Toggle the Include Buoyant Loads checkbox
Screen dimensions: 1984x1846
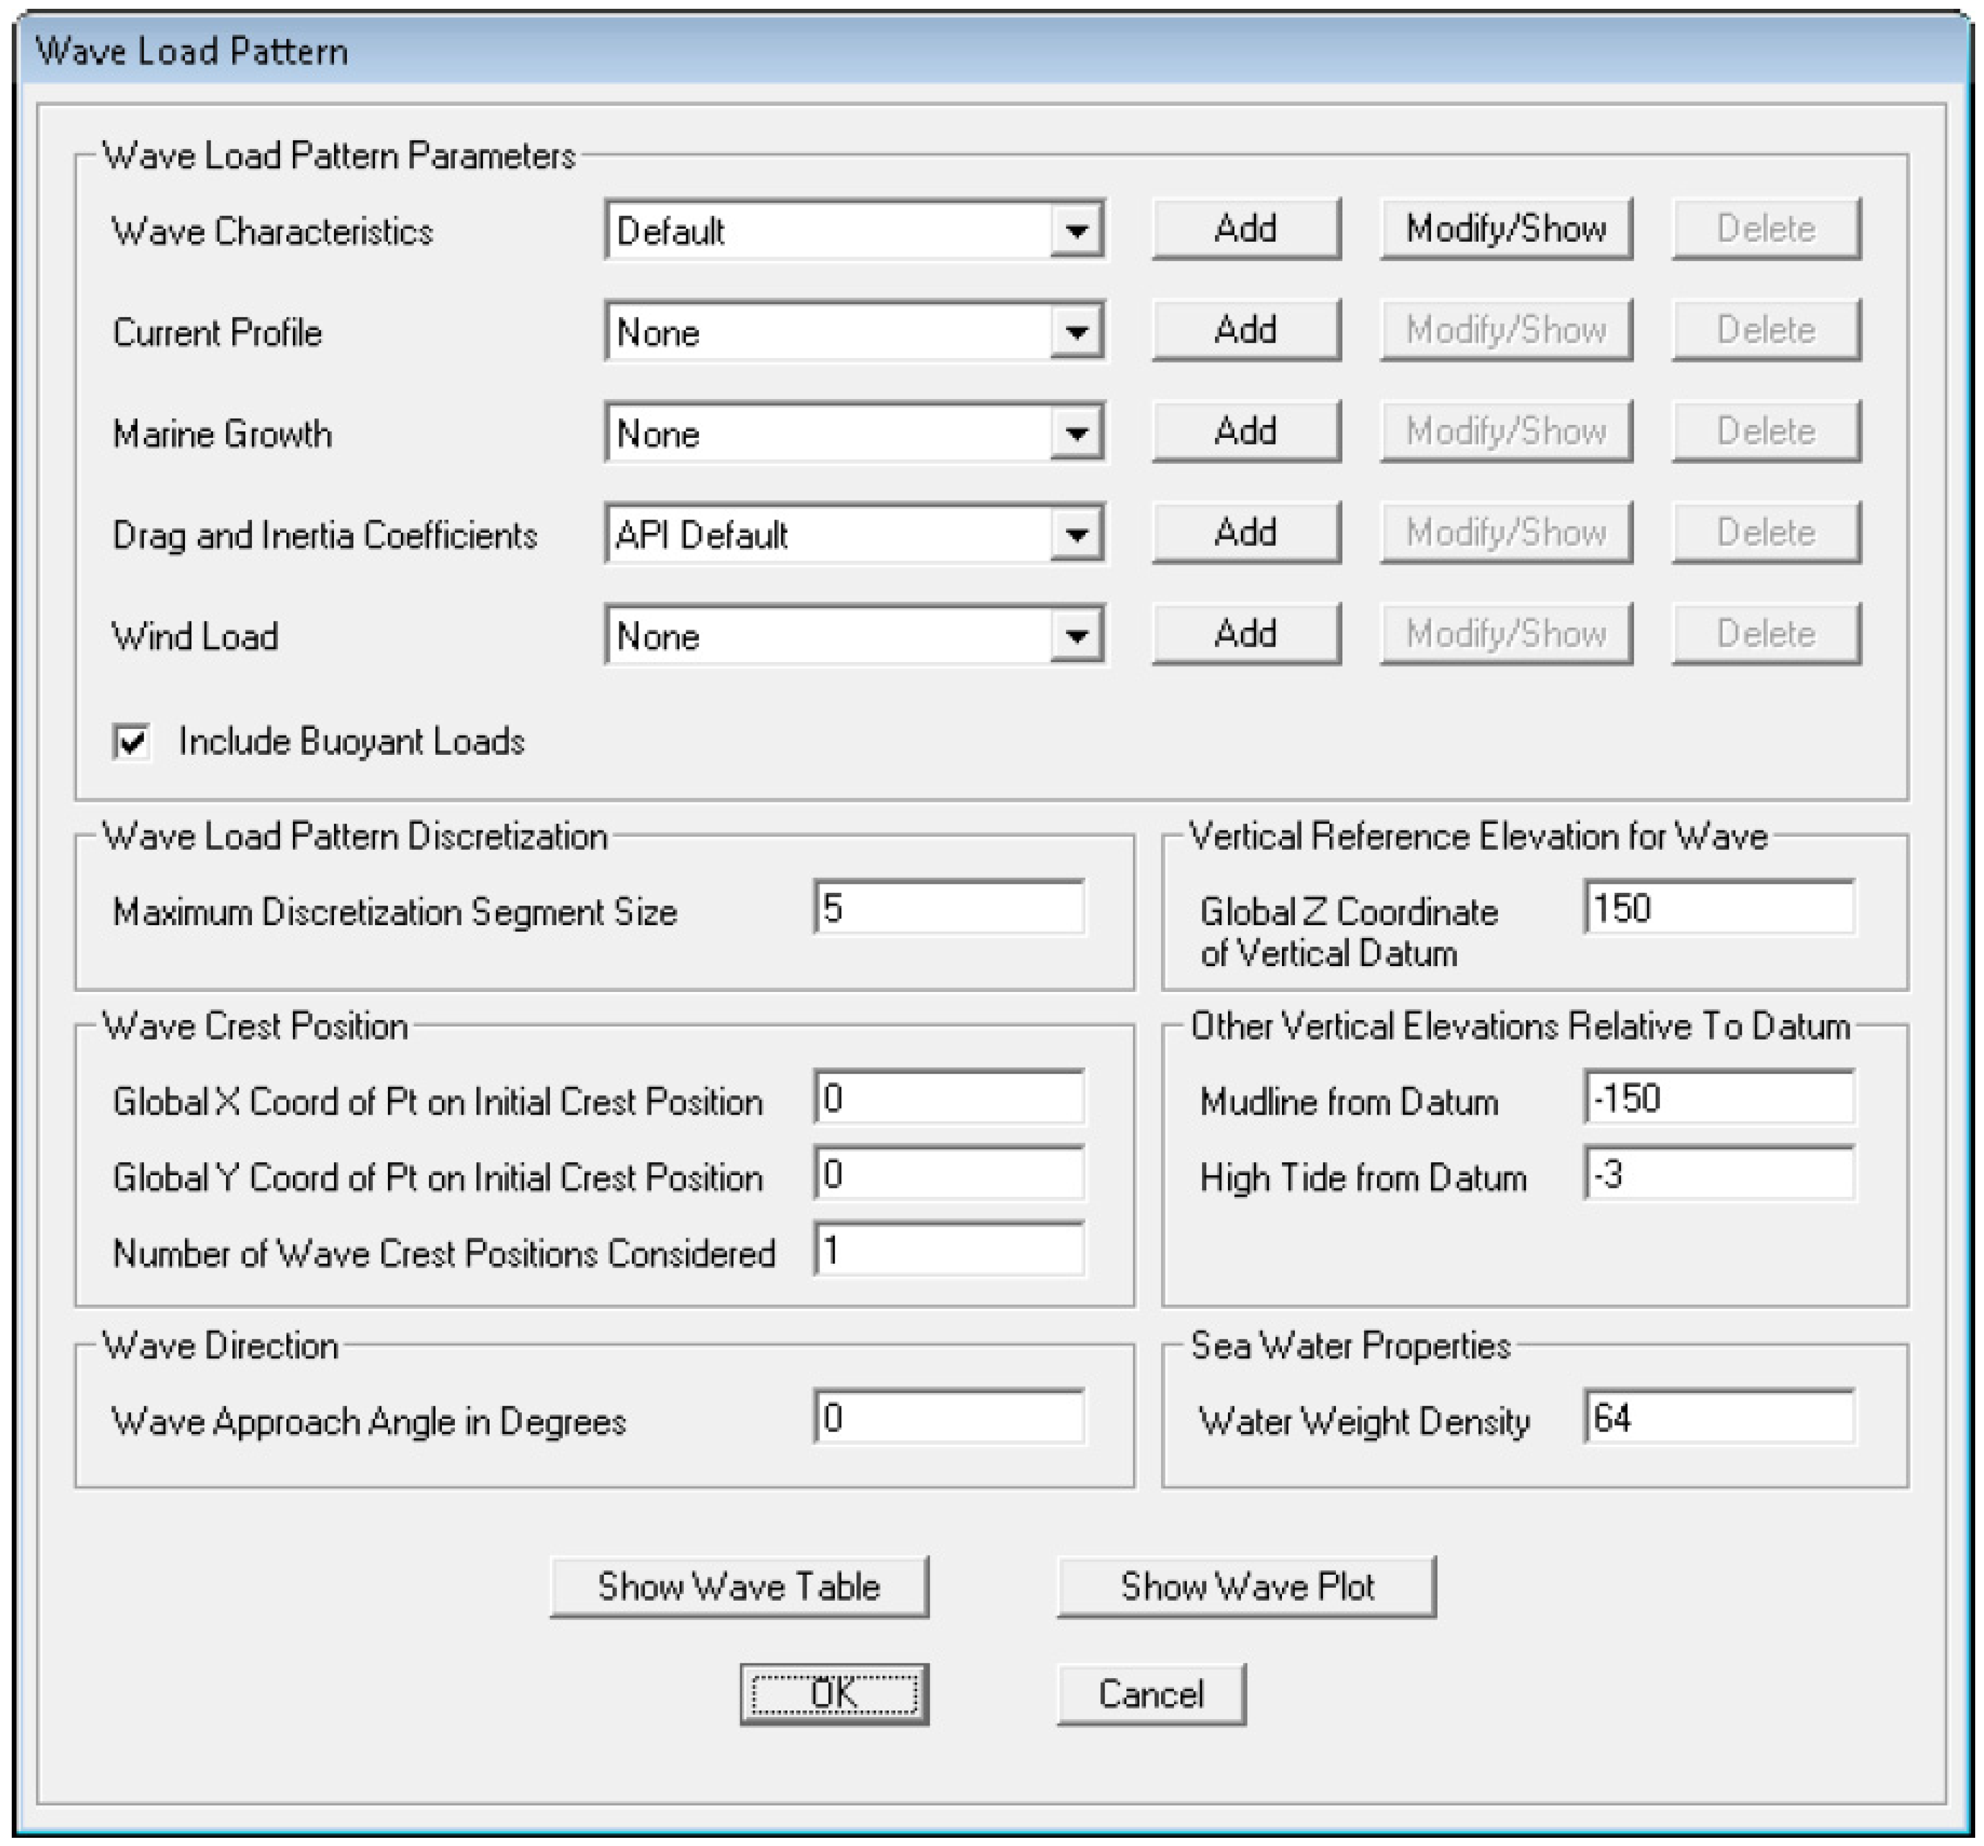pos(131,741)
